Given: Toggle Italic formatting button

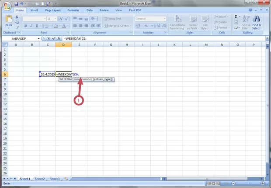Looking at the screenshot, I should (x=31, y=26).
